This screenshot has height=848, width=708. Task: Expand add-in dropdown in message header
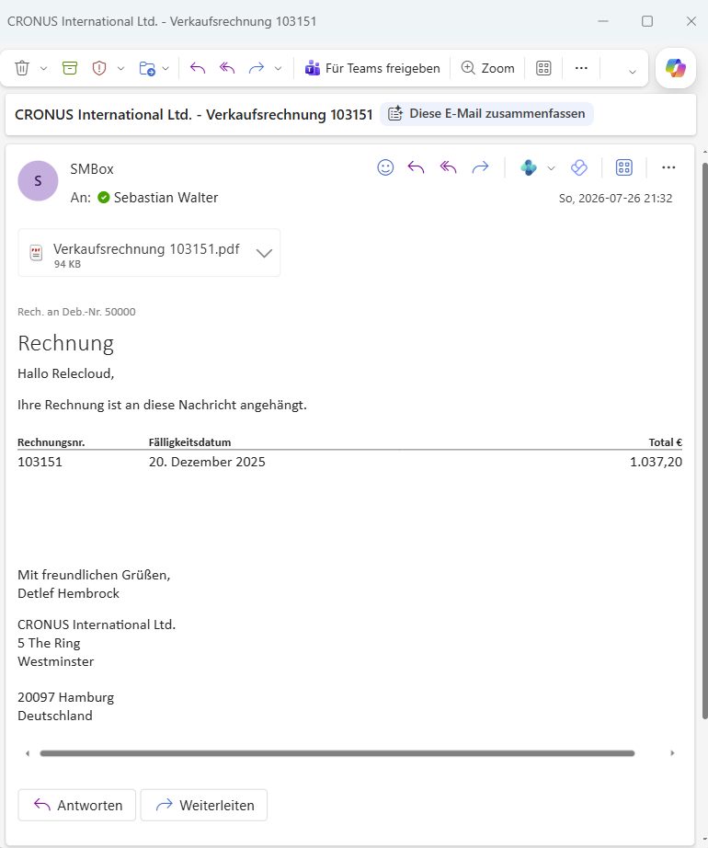[551, 168]
